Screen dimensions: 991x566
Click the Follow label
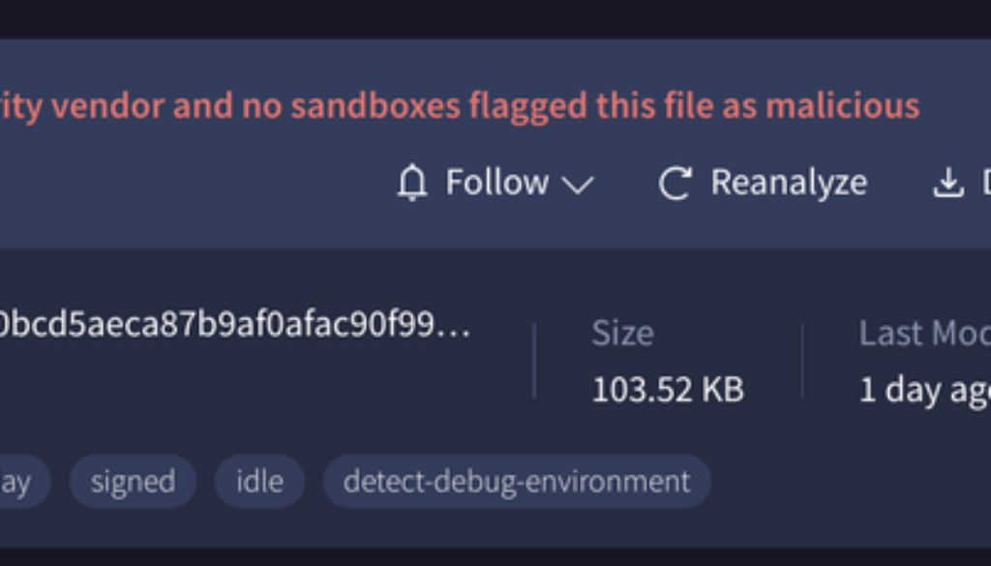click(x=496, y=182)
